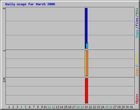
Task: Click day label '23' on x-axis
Action: click(x=98, y=107)
